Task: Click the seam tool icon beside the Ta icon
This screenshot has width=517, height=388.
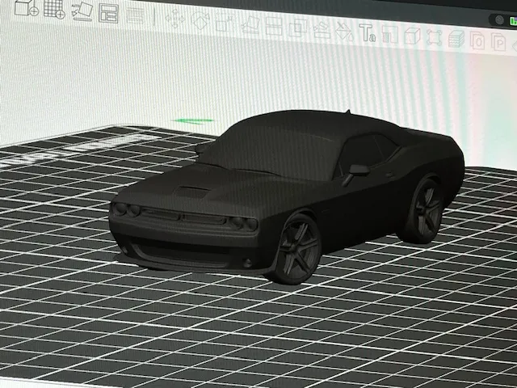Action: pyautogui.click(x=389, y=35)
